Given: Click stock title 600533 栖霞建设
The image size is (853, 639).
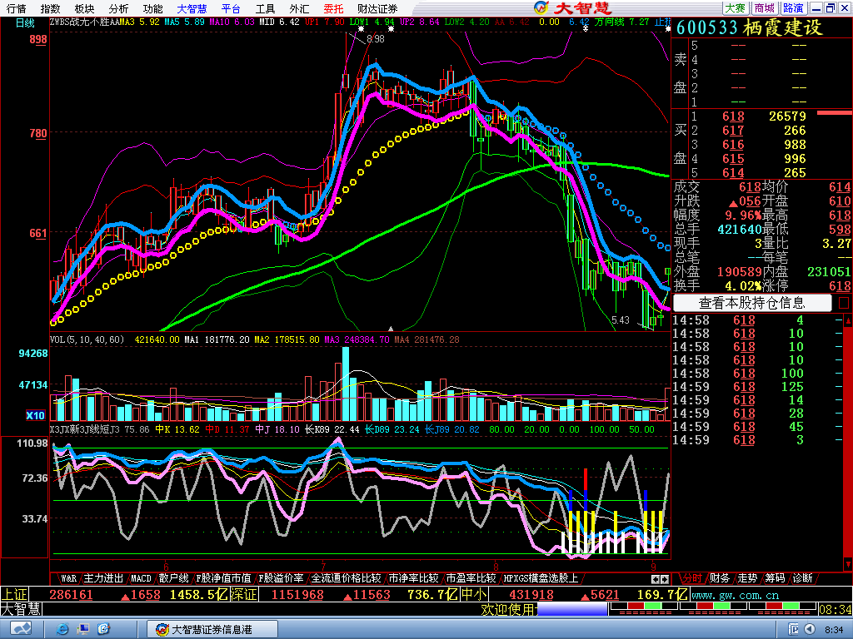Looking at the screenshot, I should click(x=750, y=27).
